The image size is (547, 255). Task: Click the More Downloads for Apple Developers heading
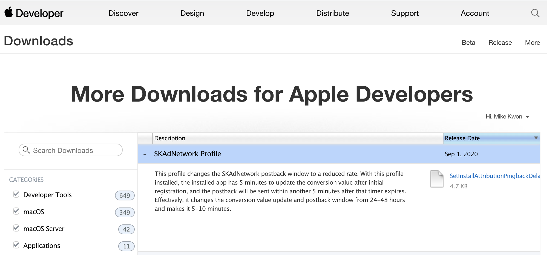coord(272,94)
